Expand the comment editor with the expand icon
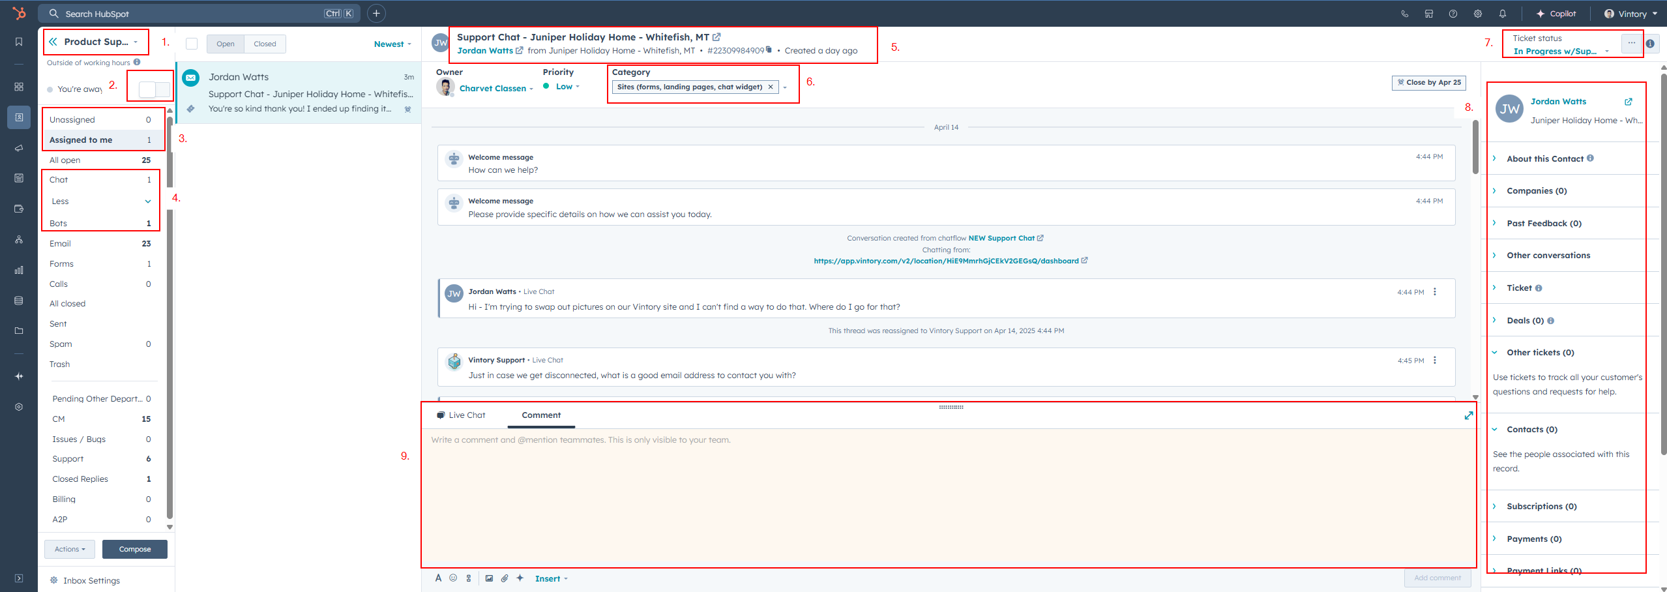Screen dimensions: 1667x592 [x=1468, y=415]
